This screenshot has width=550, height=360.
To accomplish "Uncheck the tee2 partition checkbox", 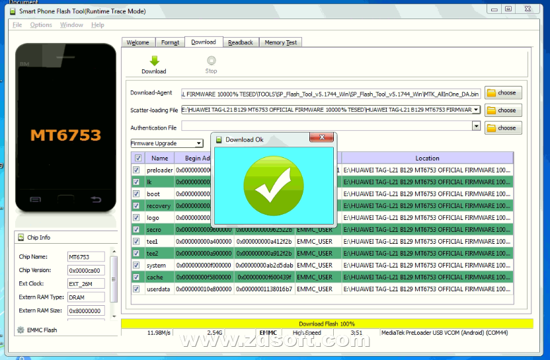I will point(136,253).
